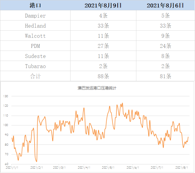195x173 pixels.
Task: Select the 2021年8月9日 column header
Action: pyautogui.click(x=103, y=5)
